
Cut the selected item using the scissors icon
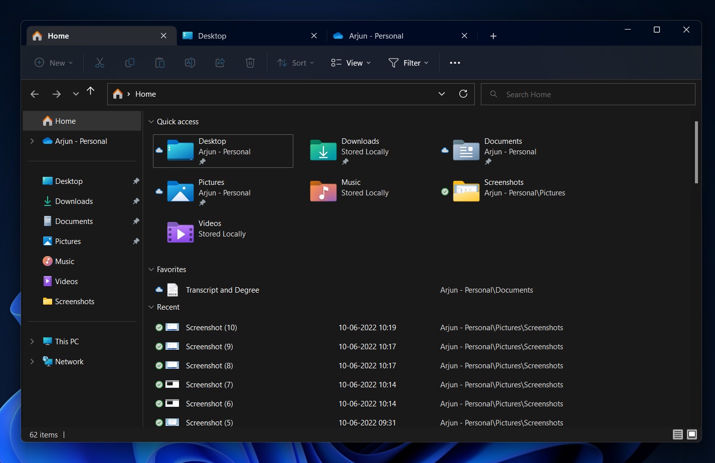click(99, 63)
